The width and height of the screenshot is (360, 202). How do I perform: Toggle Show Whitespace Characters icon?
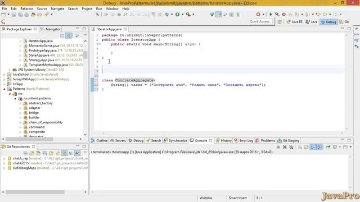(x=238, y=15)
